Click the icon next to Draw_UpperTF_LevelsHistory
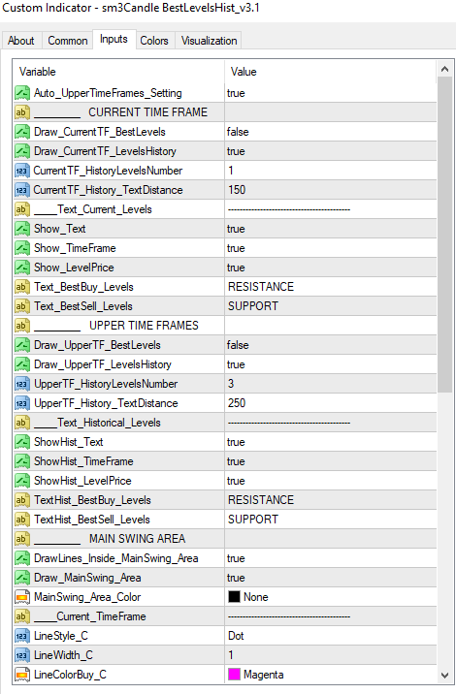 point(21,364)
